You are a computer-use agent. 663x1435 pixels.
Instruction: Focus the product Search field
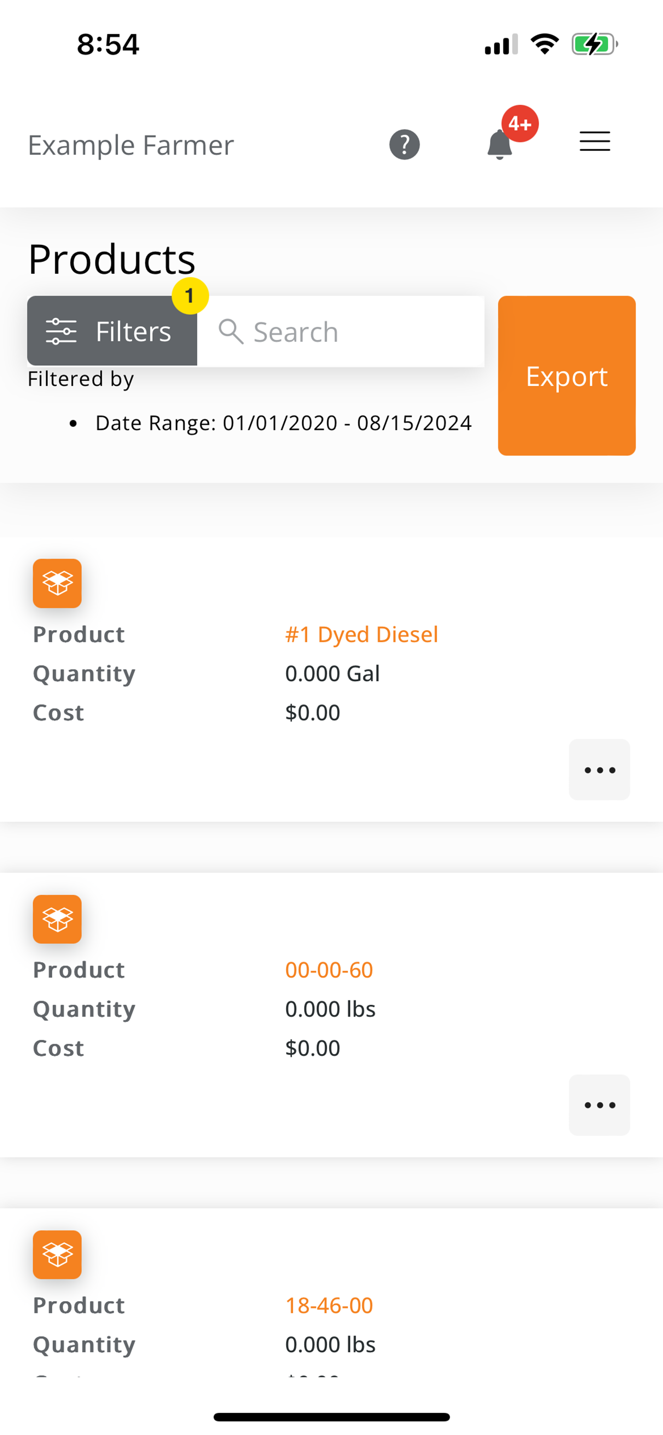tap(356, 332)
